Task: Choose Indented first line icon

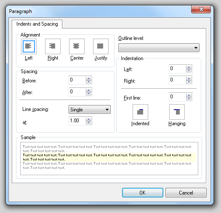Action: (x=140, y=112)
